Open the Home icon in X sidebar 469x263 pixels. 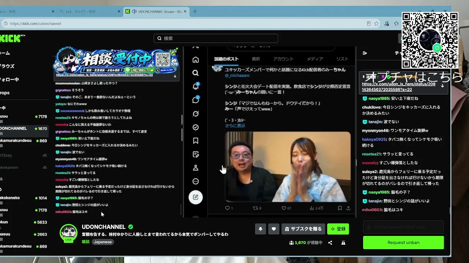click(x=196, y=60)
